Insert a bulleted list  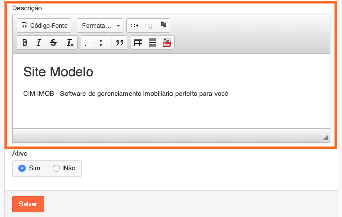[x=103, y=43]
